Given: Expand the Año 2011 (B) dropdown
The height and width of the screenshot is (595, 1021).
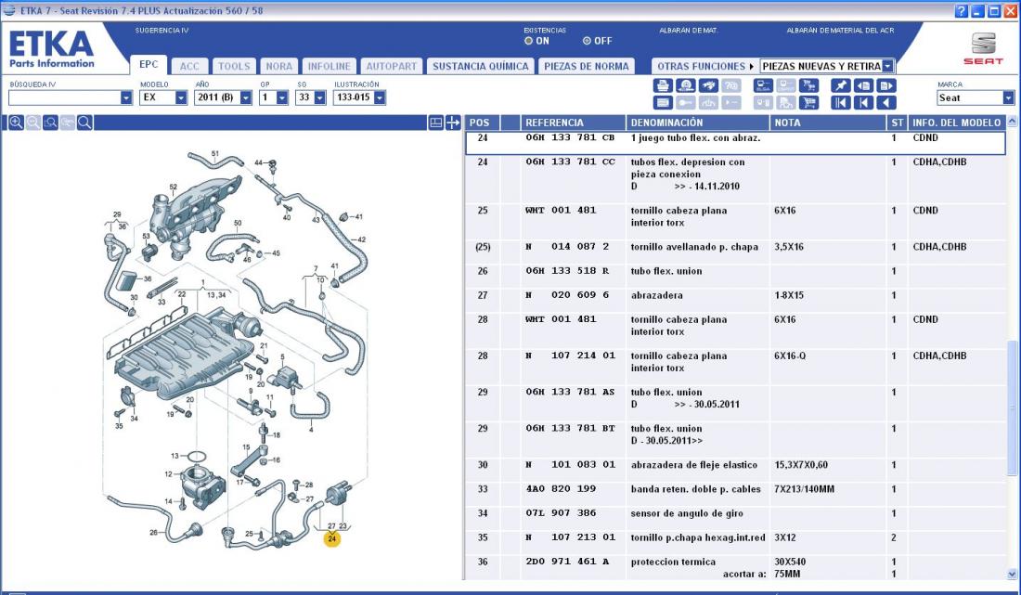Looking at the screenshot, I should click(x=245, y=97).
